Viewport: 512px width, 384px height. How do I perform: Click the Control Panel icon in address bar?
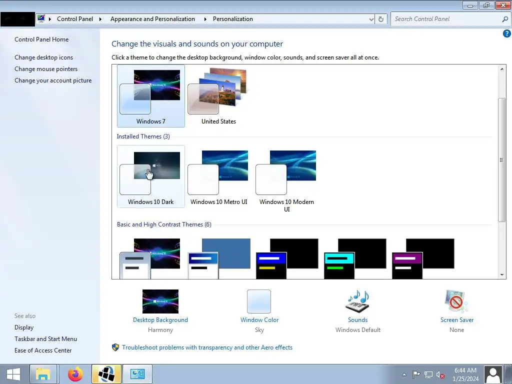41,18
